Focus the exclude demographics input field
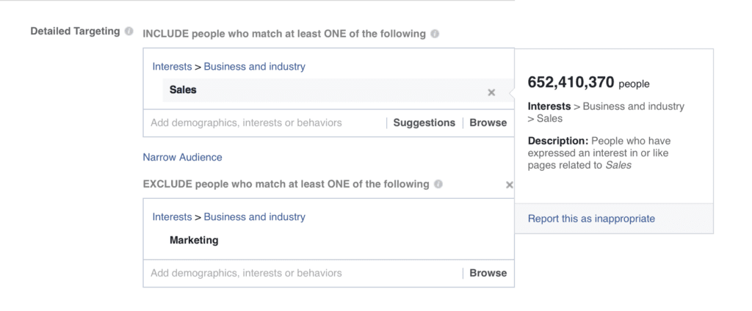Viewport: 752px width, 311px height. (x=246, y=274)
